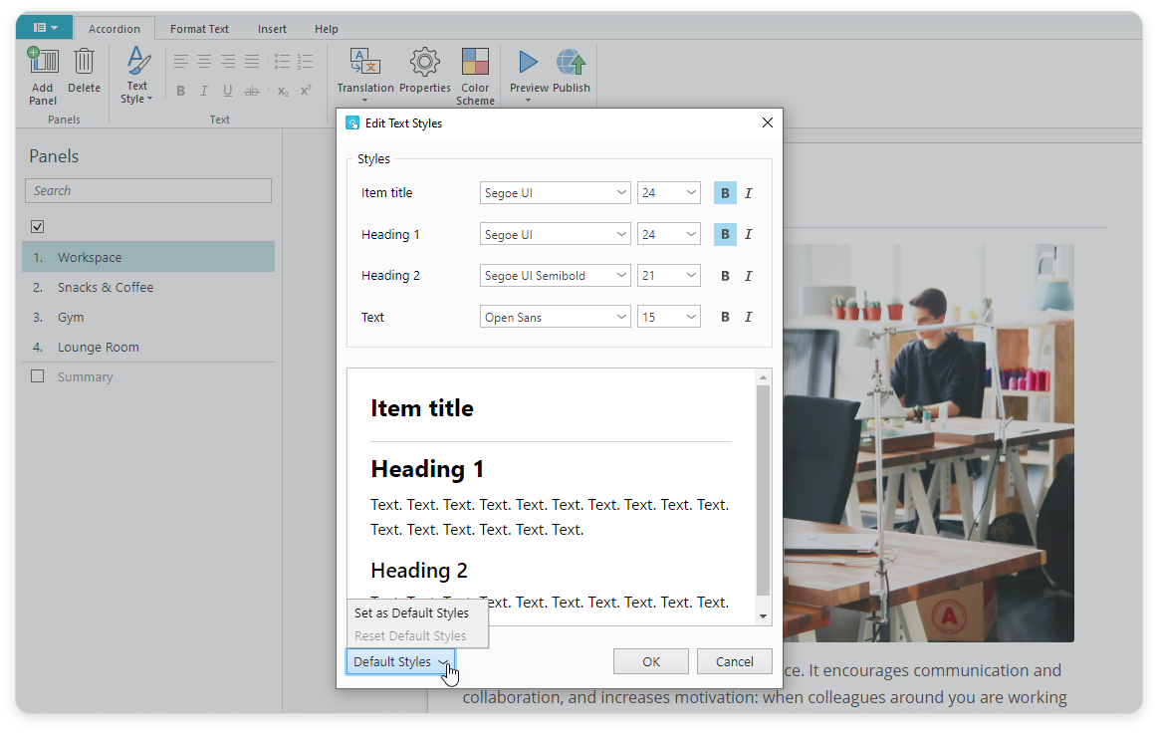Viewport: 1158px width, 733px height.
Task: Choose Set as Default Styles
Action: pyautogui.click(x=411, y=613)
